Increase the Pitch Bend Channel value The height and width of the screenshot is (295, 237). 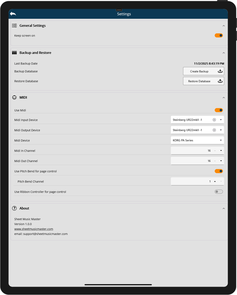click(x=215, y=182)
